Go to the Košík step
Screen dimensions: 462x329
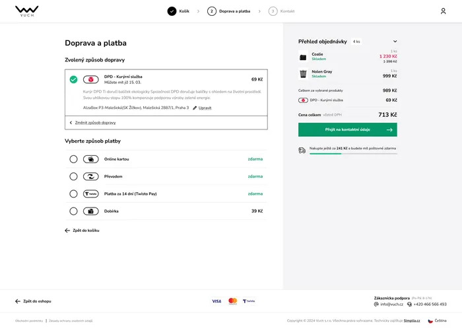[178, 11]
